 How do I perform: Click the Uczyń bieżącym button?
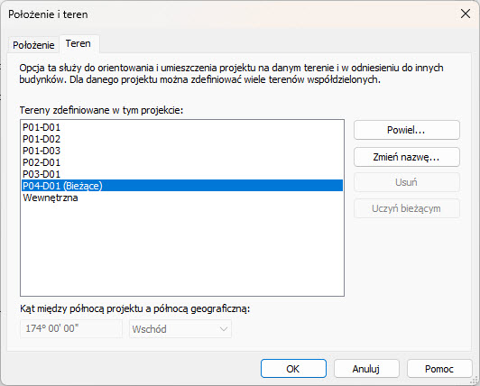pyautogui.click(x=407, y=208)
